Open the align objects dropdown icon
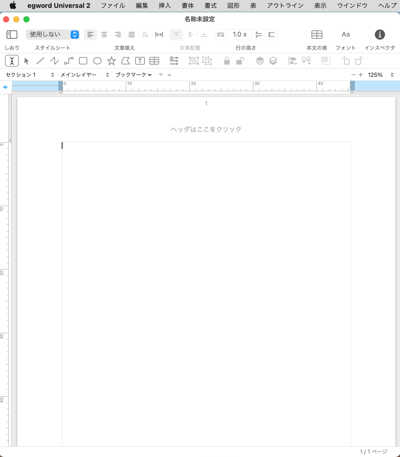This screenshot has width=400, height=457. [293, 61]
